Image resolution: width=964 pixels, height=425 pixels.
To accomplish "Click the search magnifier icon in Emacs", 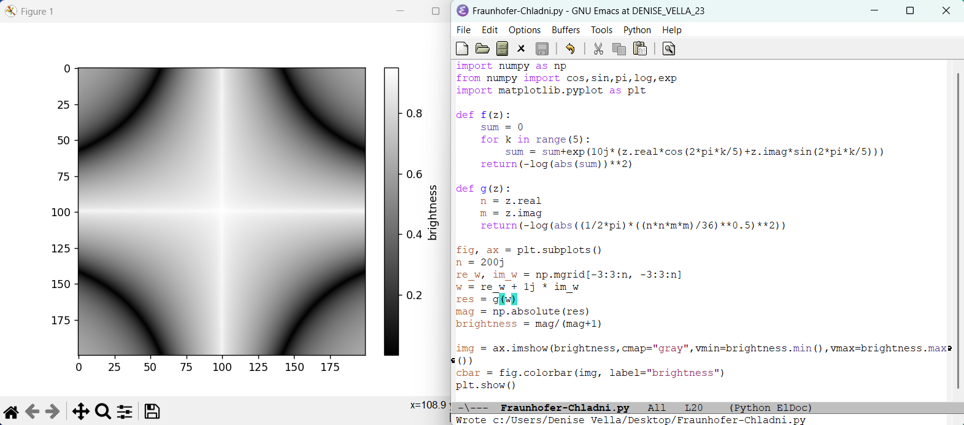I will click(669, 49).
